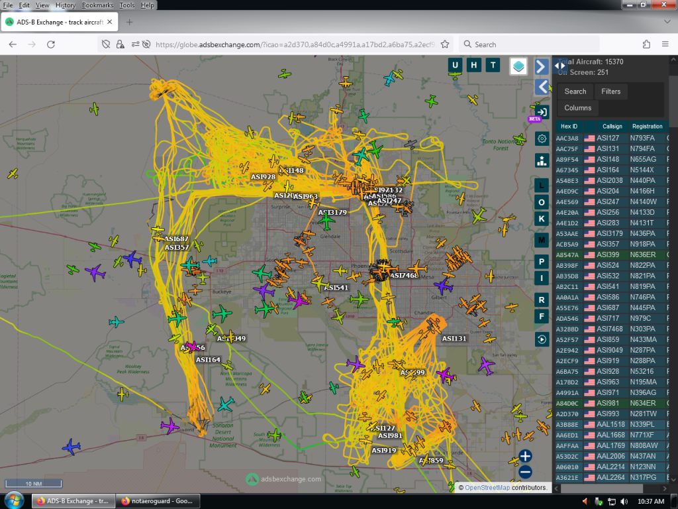Image resolution: width=678 pixels, height=509 pixels.
Task: Toggle the L labels button
Action: coord(542,186)
